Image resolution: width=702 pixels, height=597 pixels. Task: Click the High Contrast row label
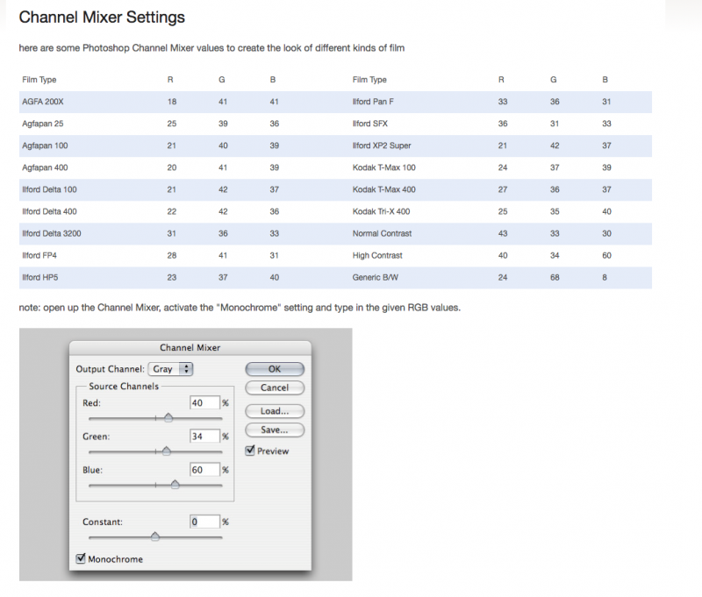[x=376, y=255]
